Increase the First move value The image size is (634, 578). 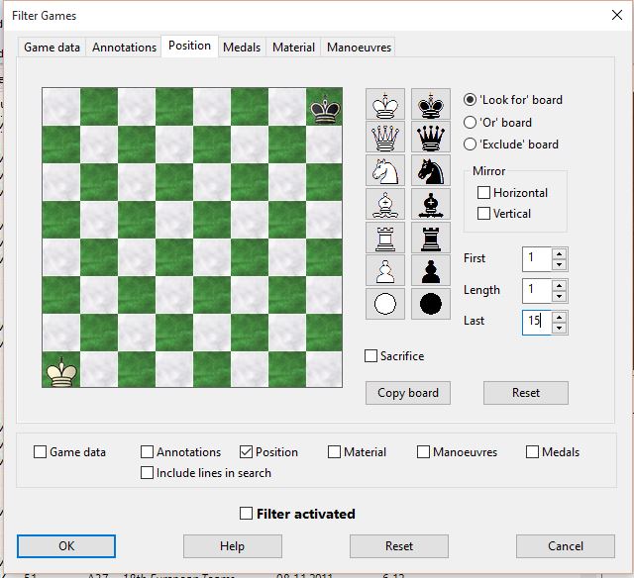560,253
